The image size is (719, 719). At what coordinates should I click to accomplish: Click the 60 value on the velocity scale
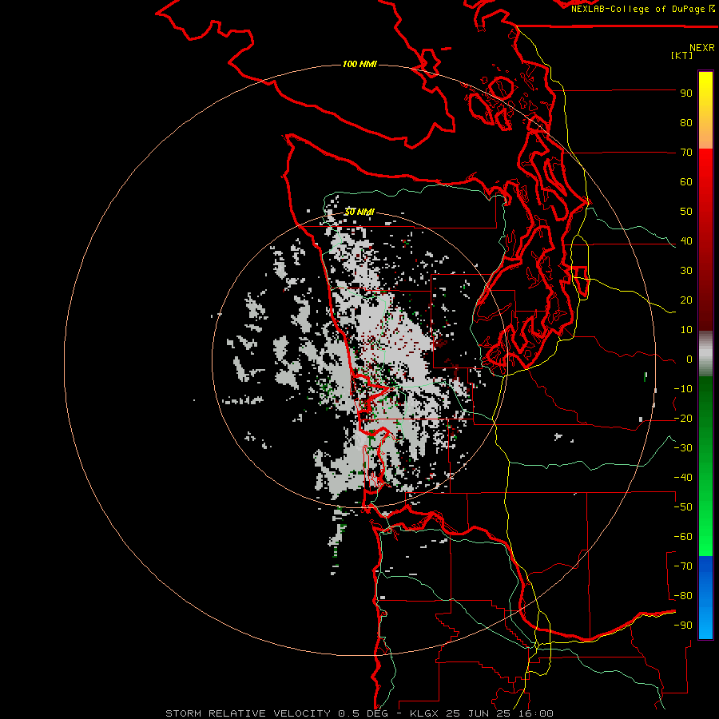click(686, 182)
